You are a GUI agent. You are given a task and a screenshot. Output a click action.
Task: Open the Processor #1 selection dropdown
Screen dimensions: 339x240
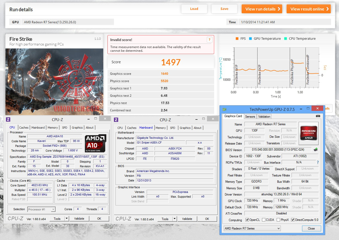pyautogui.click(x=41, y=209)
